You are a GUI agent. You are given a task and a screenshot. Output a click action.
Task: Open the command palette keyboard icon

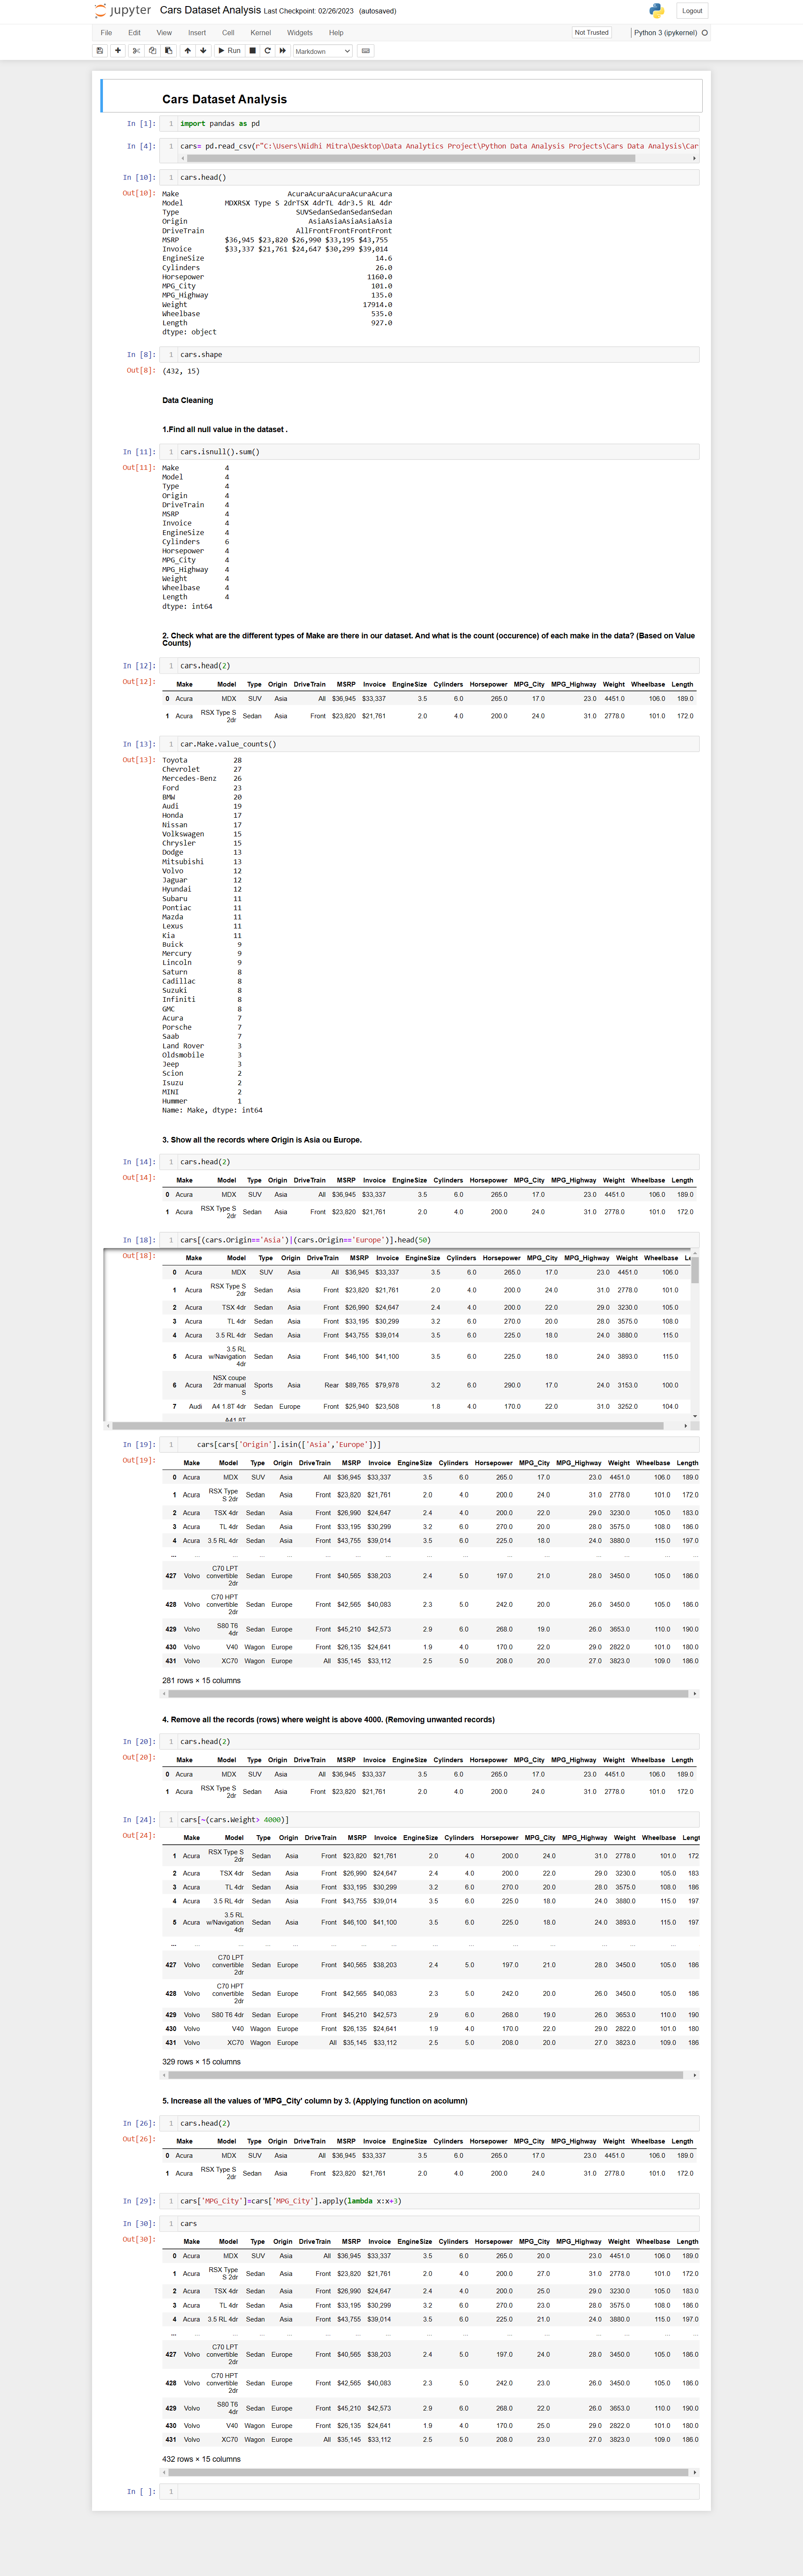pyautogui.click(x=366, y=51)
